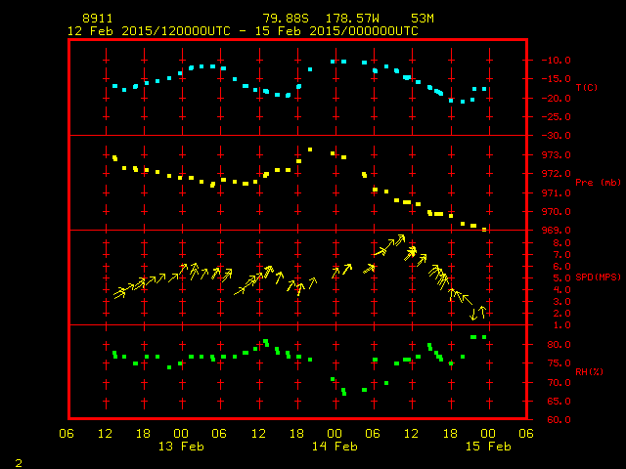Select the latitude value 79.88S
Viewport: 626px width, 469px height.
click(286, 19)
